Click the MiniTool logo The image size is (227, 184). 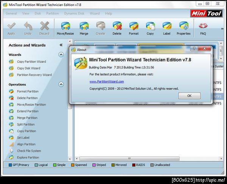tap(207, 14)
